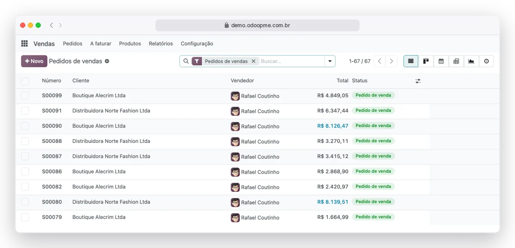Switch to Pivot table view
The image size is (515, 248).
[x=456, y=61]
